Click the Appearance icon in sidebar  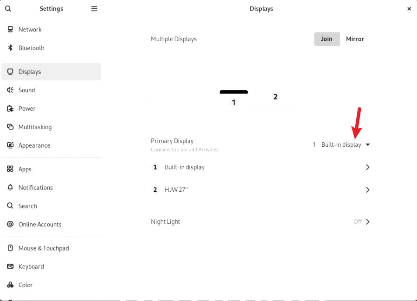point(10,145)
